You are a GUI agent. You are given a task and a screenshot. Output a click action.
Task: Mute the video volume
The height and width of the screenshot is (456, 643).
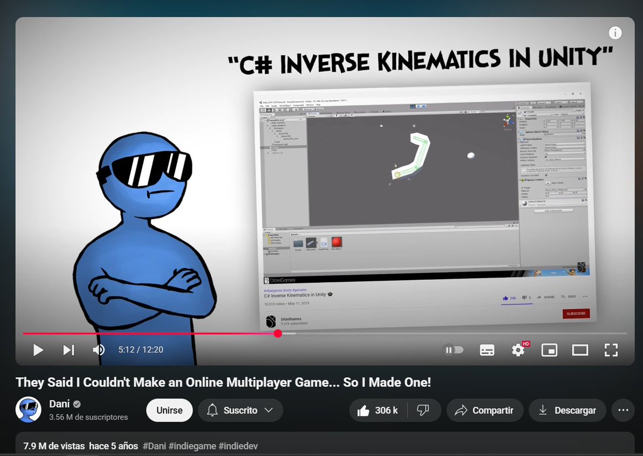point(99,350)
